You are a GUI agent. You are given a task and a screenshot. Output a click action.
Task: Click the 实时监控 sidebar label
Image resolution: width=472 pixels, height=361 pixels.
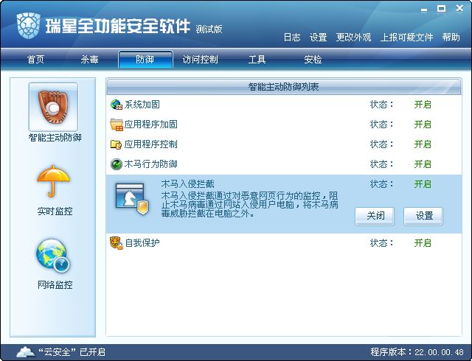tap(55, 211)
